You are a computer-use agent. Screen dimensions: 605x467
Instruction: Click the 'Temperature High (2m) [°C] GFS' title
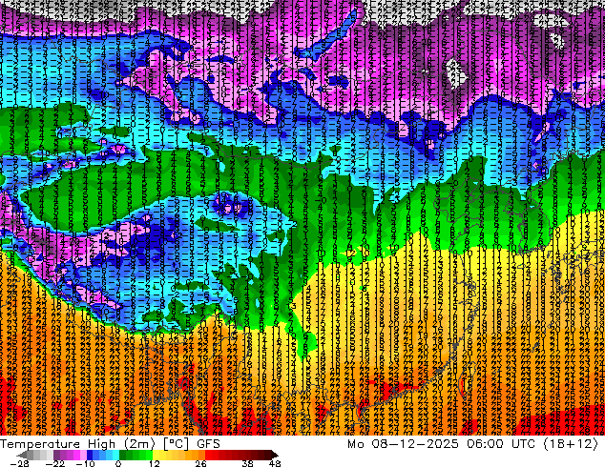(x=110, y=444)
